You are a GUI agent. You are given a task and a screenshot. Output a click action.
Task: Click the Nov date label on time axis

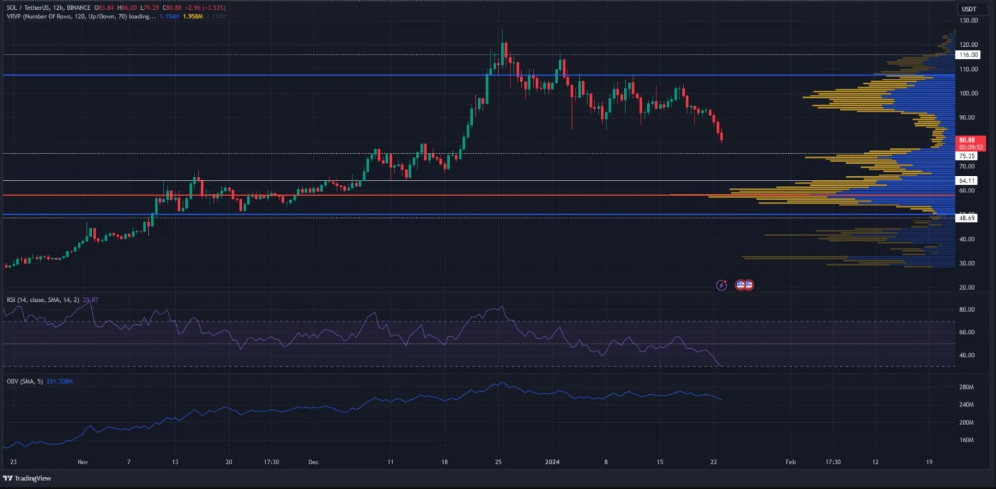83,462
